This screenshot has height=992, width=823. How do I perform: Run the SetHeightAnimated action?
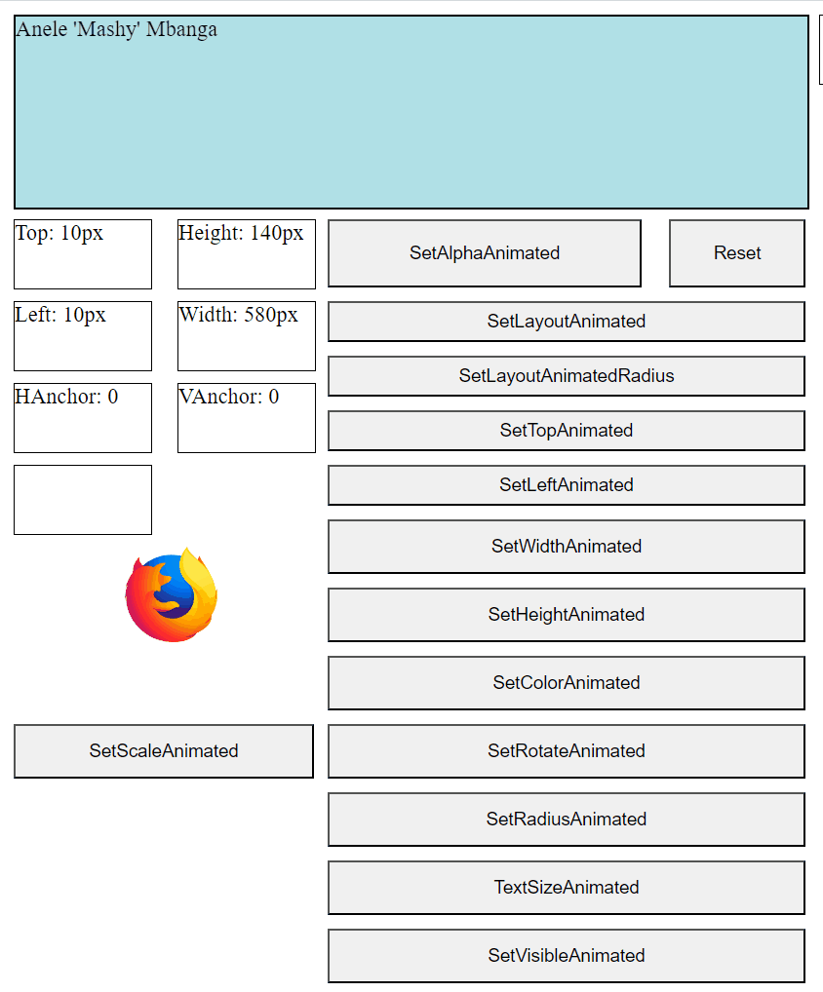(x=566, y=615)
